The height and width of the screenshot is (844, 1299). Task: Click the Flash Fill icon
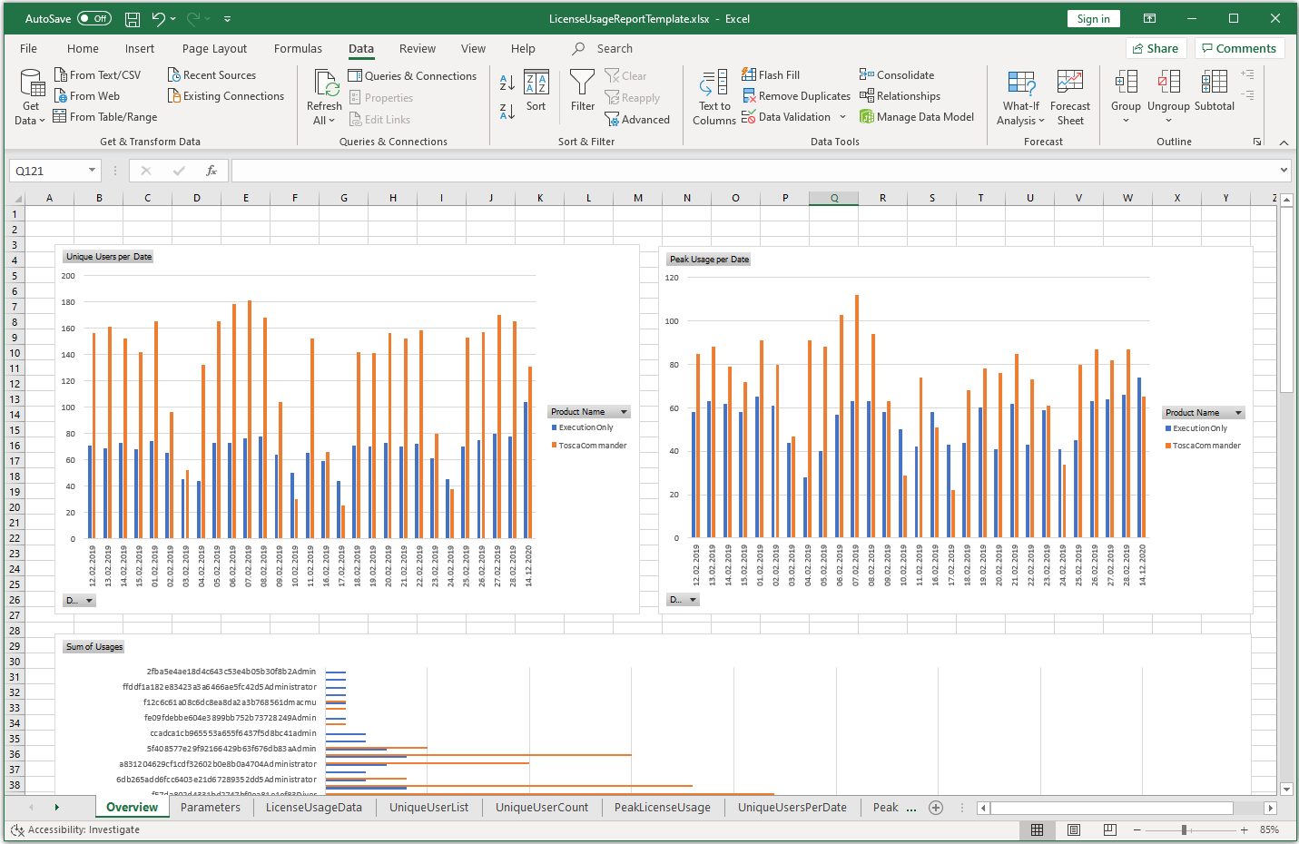[x=749, y=74]
